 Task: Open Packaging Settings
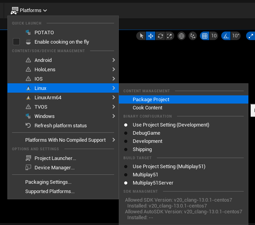[48, 182]
